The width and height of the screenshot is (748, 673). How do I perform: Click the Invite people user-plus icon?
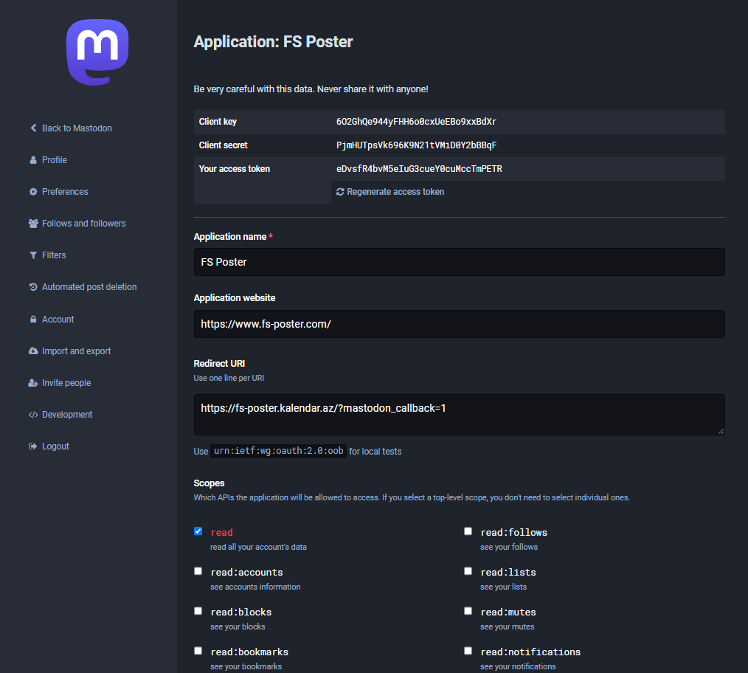(33, 383)
